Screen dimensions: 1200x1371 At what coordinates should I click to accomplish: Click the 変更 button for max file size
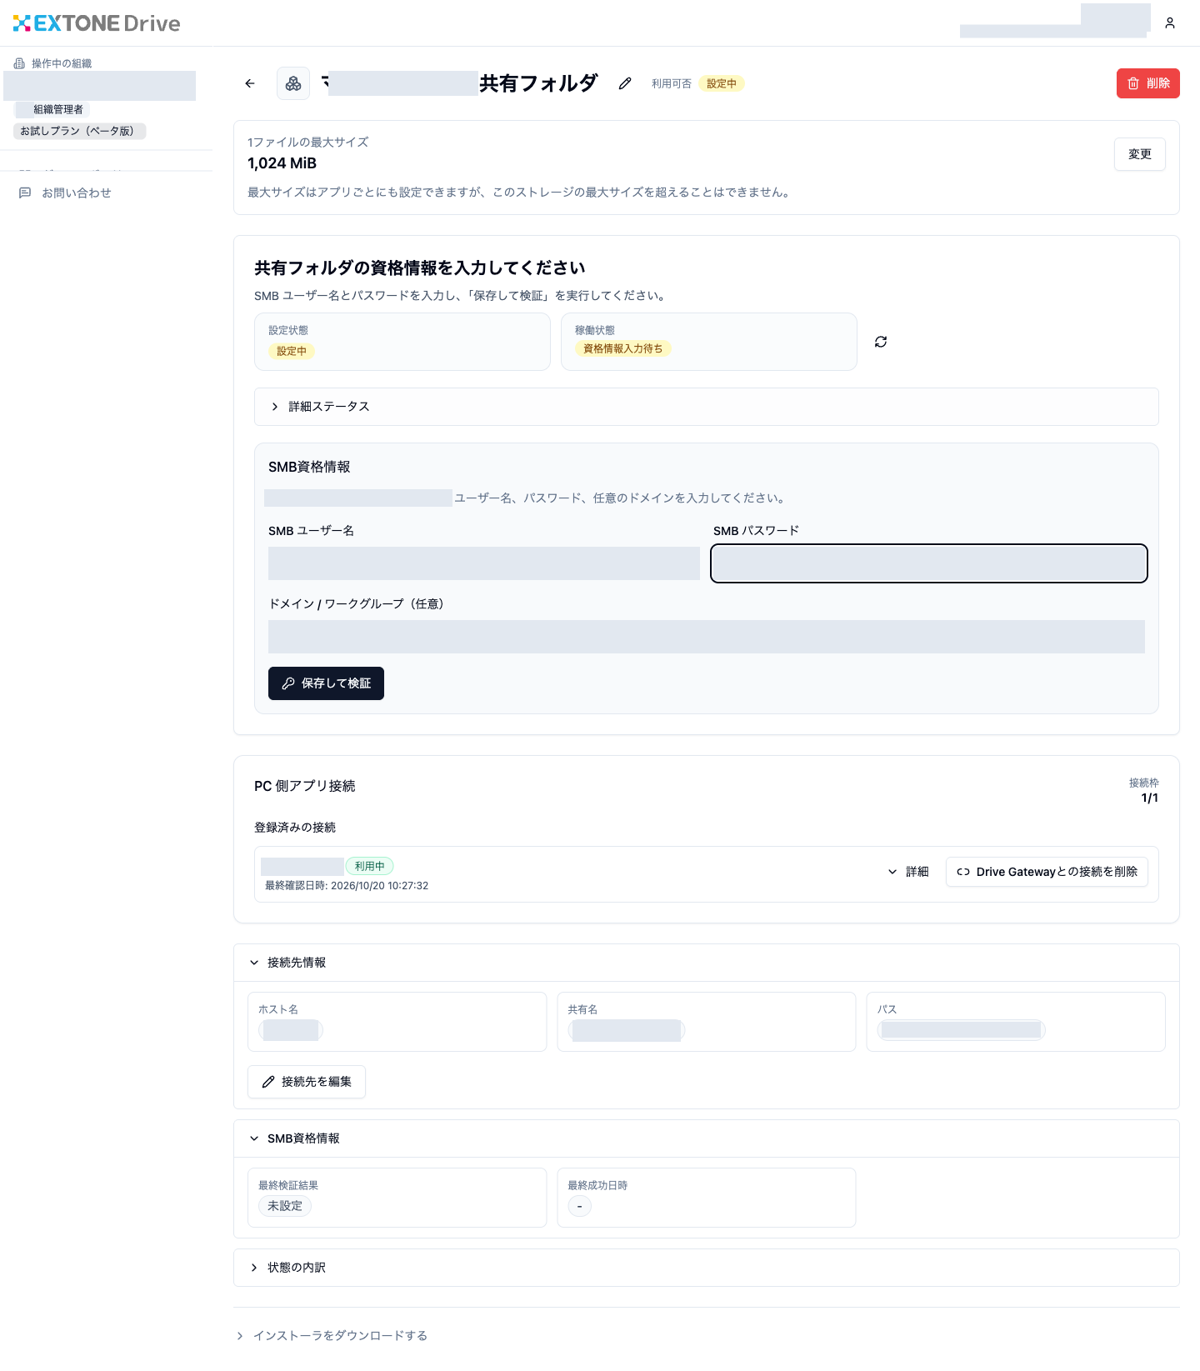pos(1140,154)
